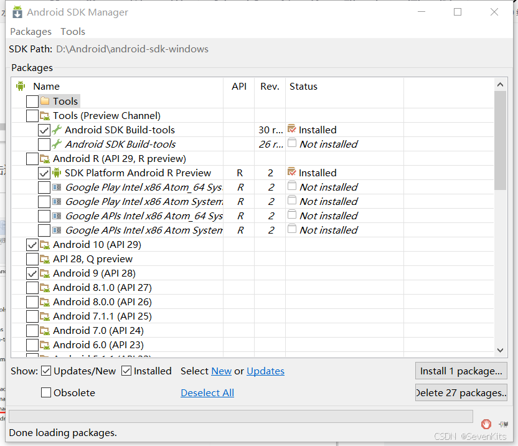The height and width of the screenshot is (446, 518).
Task: Click the scrollbar up arrow
Action: pos(500,85)
